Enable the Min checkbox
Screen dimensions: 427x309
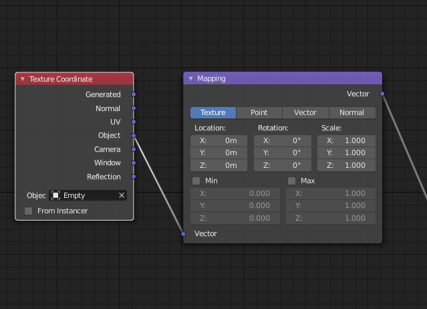coord(196,181)
